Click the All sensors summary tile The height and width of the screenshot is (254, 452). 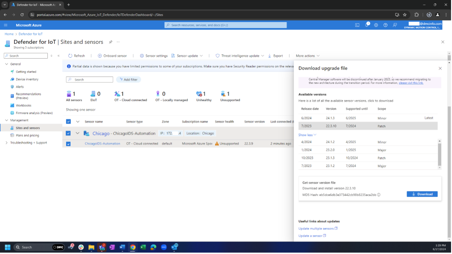(74, 96)
